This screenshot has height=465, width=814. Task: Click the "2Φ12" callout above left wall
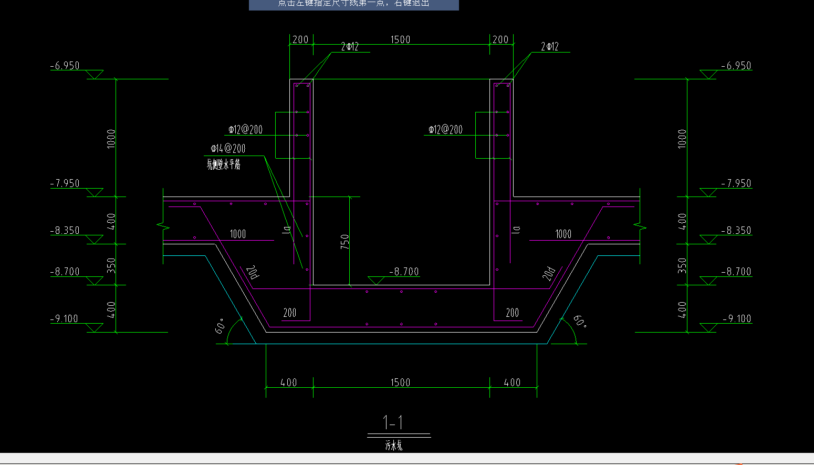pyautogui.click(x=350, y=47)
